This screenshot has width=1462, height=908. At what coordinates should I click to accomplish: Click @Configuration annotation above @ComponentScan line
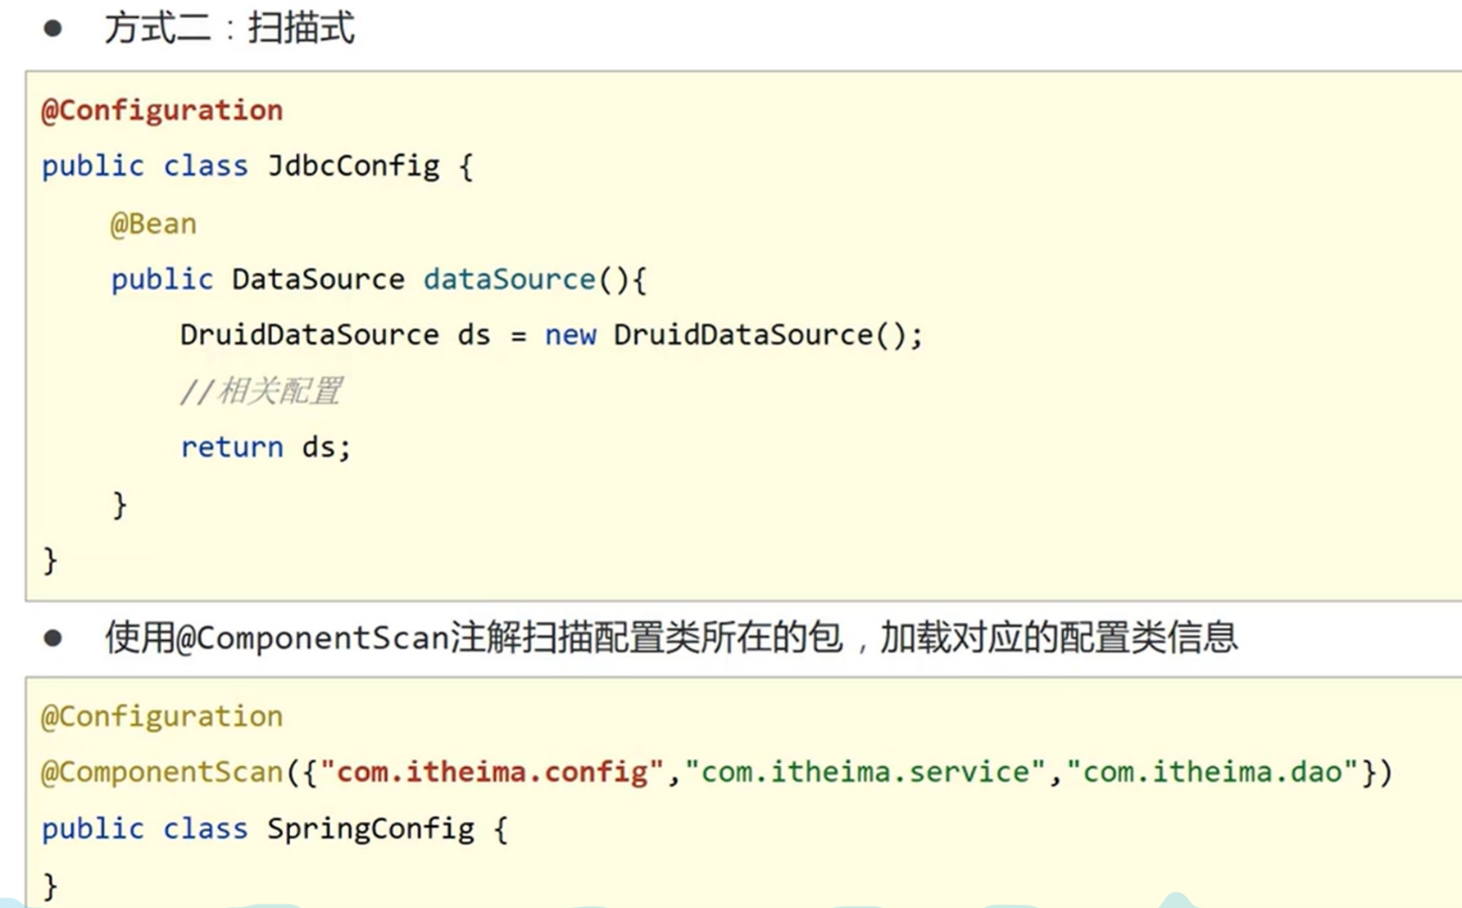coord(162,716)
